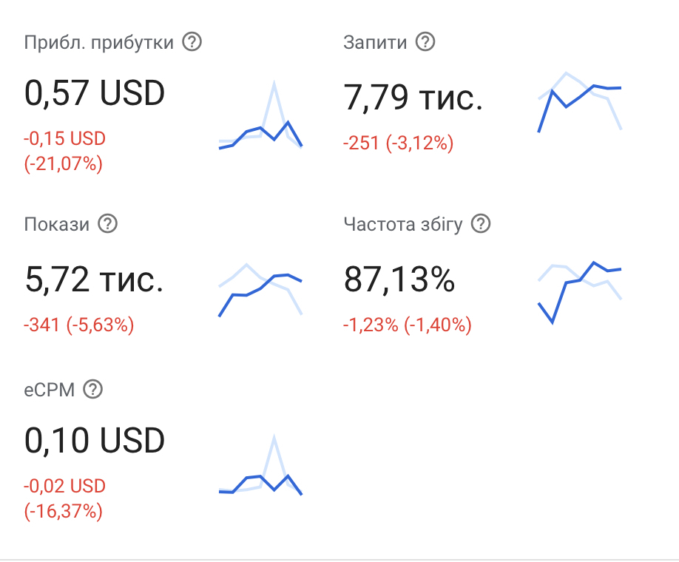Click the 87,13% match rate value

(399, 280)
